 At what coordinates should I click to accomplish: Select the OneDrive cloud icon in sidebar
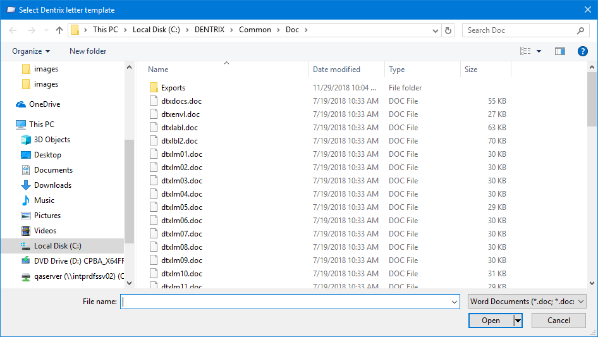click(x=21, y=104)
